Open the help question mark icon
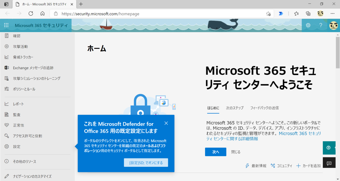340x181 pixels. point(321,25)
